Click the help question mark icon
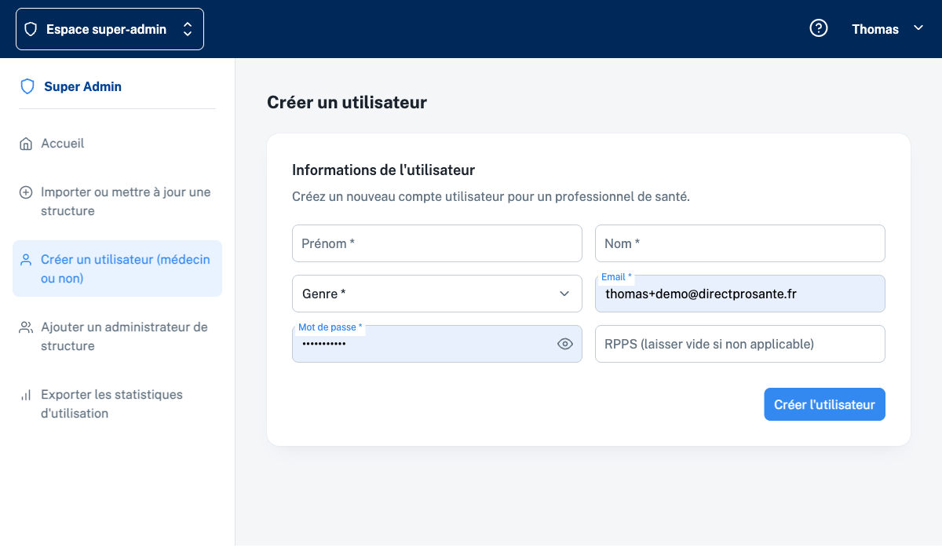Viewport: 942px width, 555px height. click(x=819, y=29)
